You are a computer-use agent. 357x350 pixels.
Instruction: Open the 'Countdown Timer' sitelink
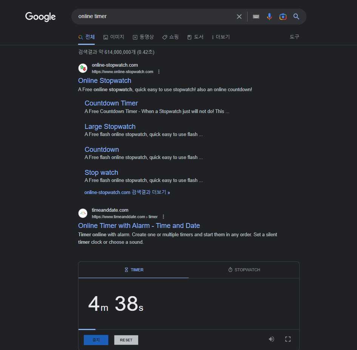(111, 103)
